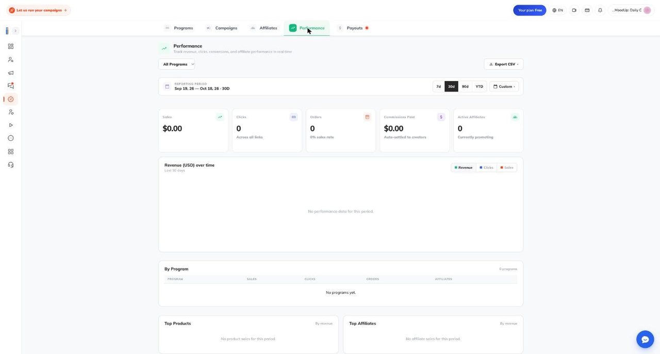Screen dimensions: 660x354
Task: Expand the sidebar with the chevron arrow
Action: point(15,31)
